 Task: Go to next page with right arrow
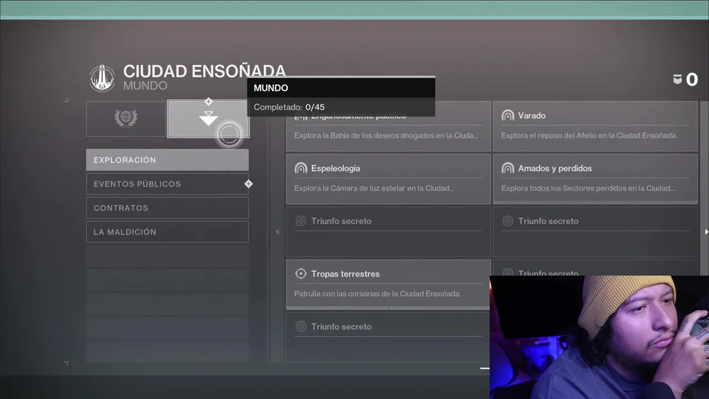point(706,232)
